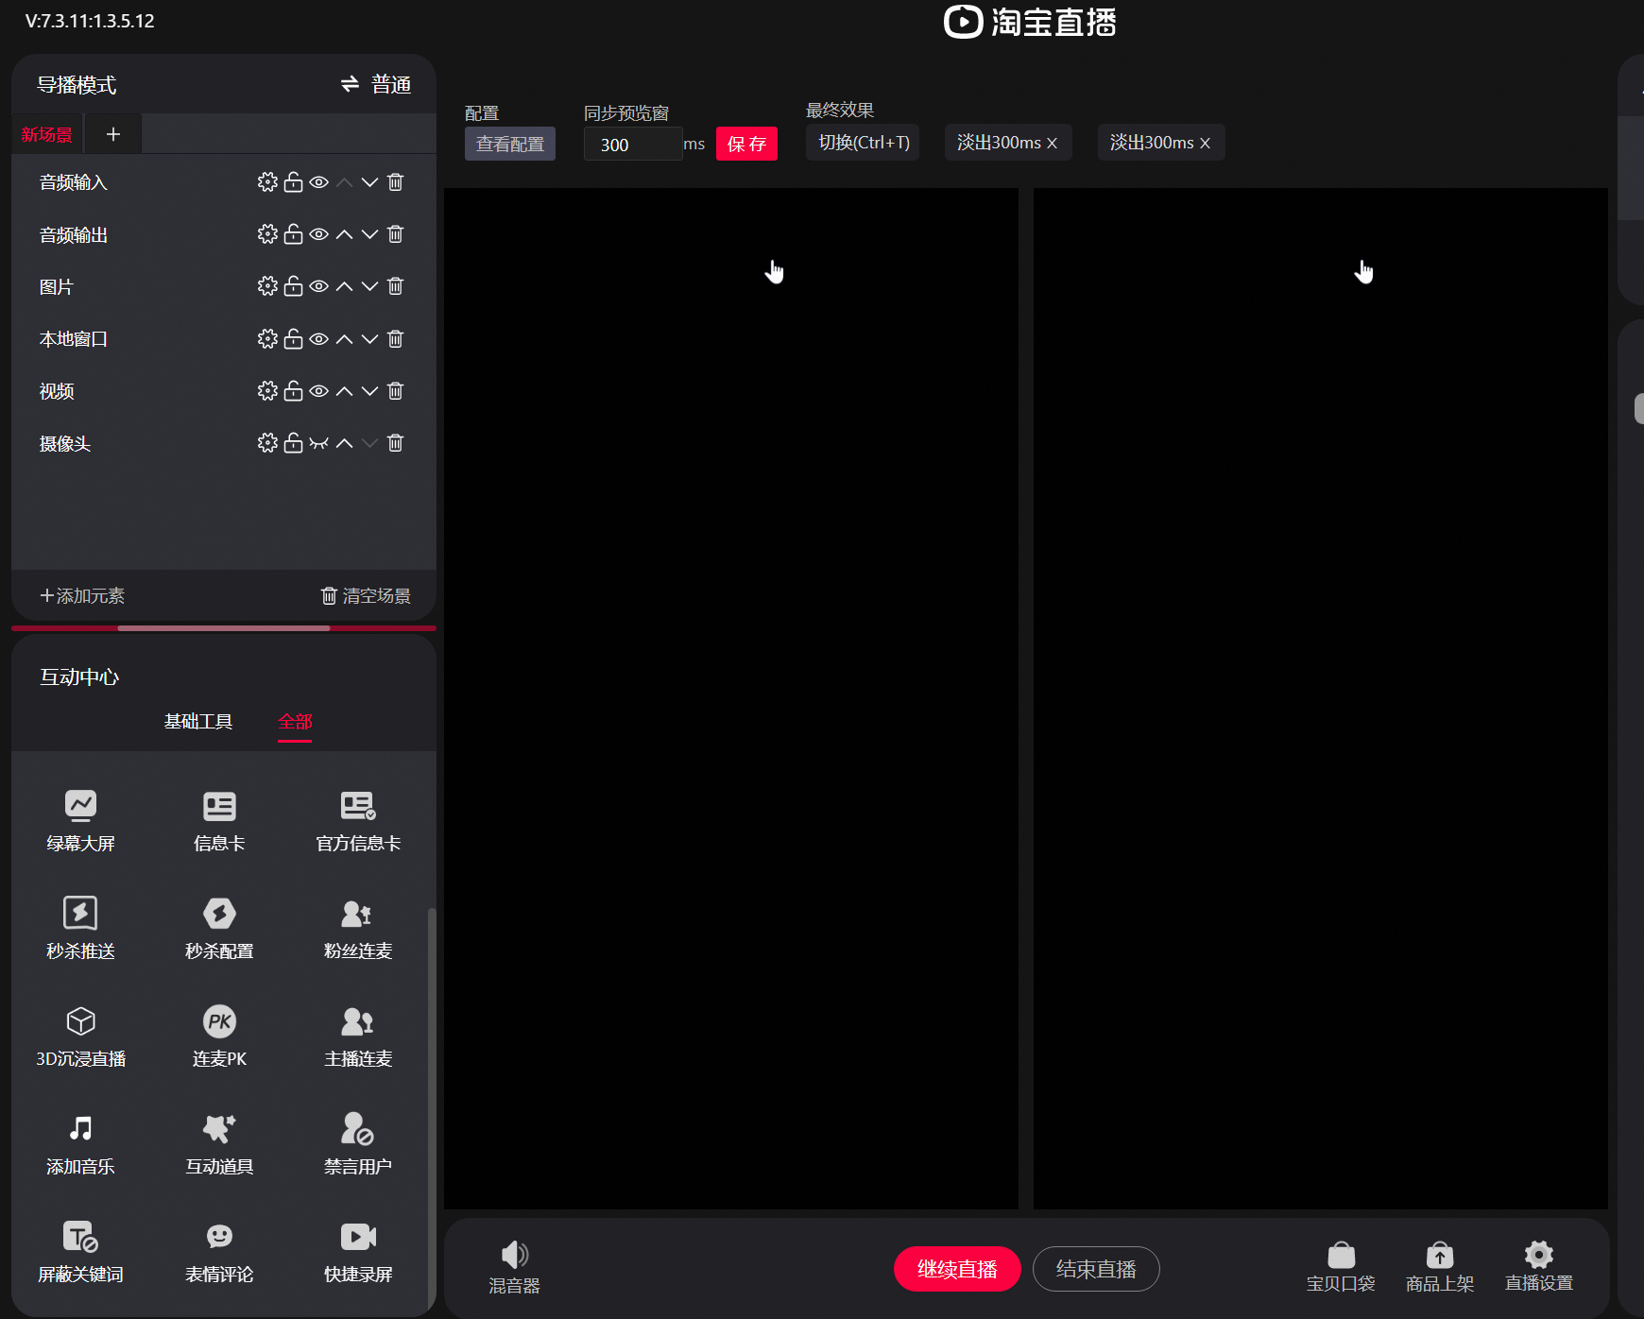This screenshot has width=1644, height=1319.
Task: Remove the second 淡出300ms effect
Action: pyautogui.click(x=1205, y=143)
